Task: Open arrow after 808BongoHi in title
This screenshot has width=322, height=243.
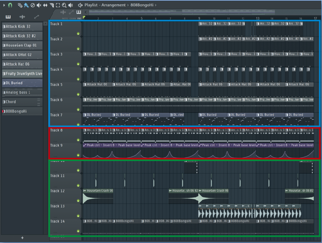Action: tap(156, 5)
